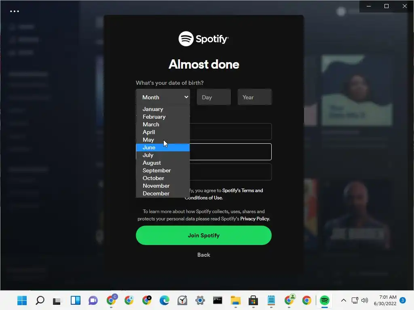This screenshot has width=414, height=310.
Task: Open the Privacy Policy link
Action: 255,219
